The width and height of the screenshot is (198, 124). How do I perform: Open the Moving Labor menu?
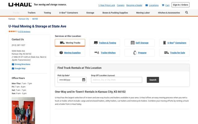pyautogui.click(x=143, y=13)
